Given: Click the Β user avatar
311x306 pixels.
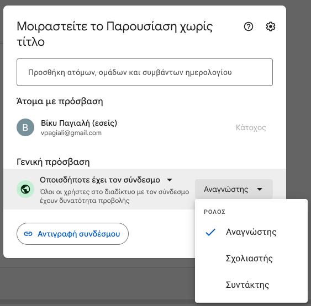Looking at the screenshot, I should coord(25,127).
